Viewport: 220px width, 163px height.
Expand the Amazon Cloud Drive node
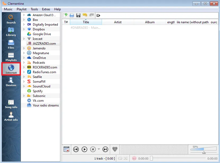point(24,15)
